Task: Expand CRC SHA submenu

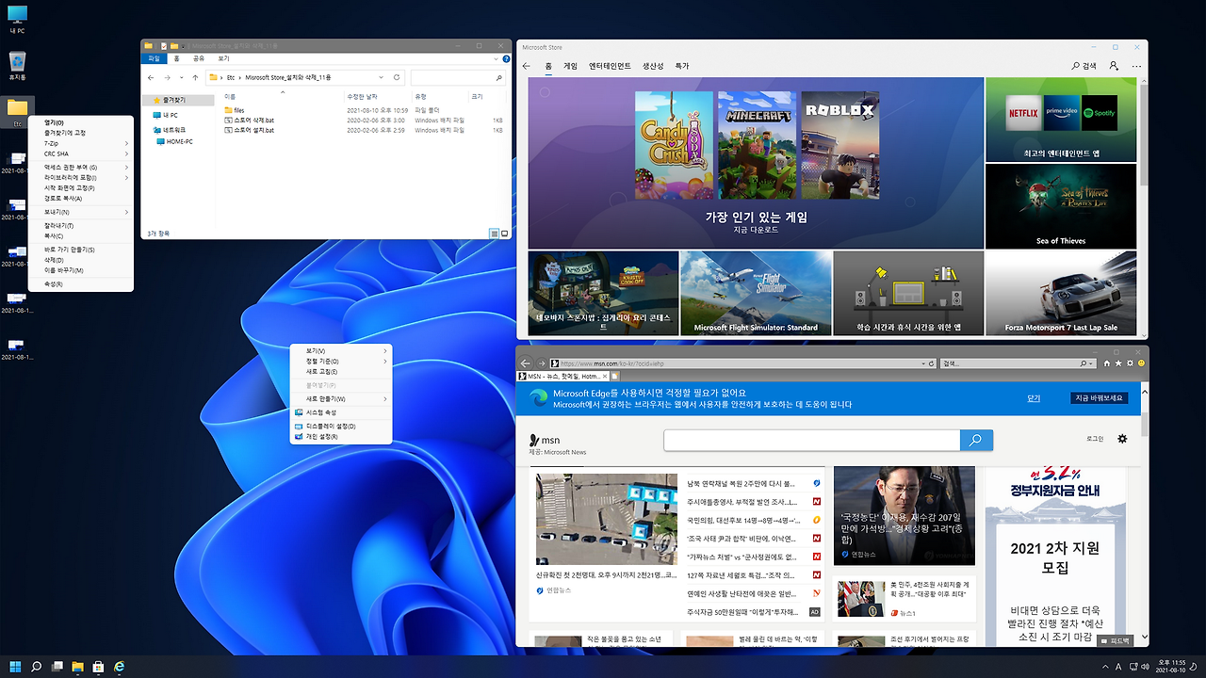Action: point(81,153)
